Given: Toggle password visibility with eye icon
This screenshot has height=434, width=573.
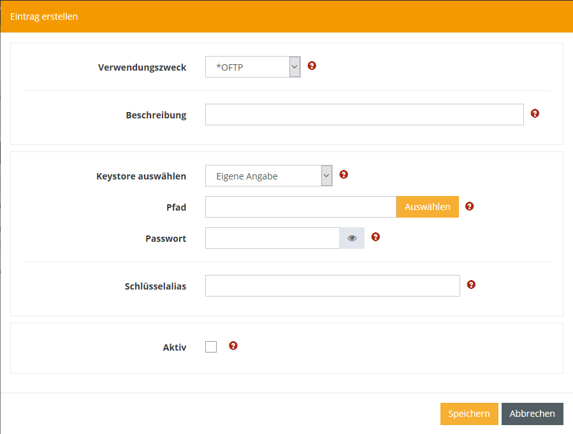Looking at the screenshot, I should [x=352, y=238].
